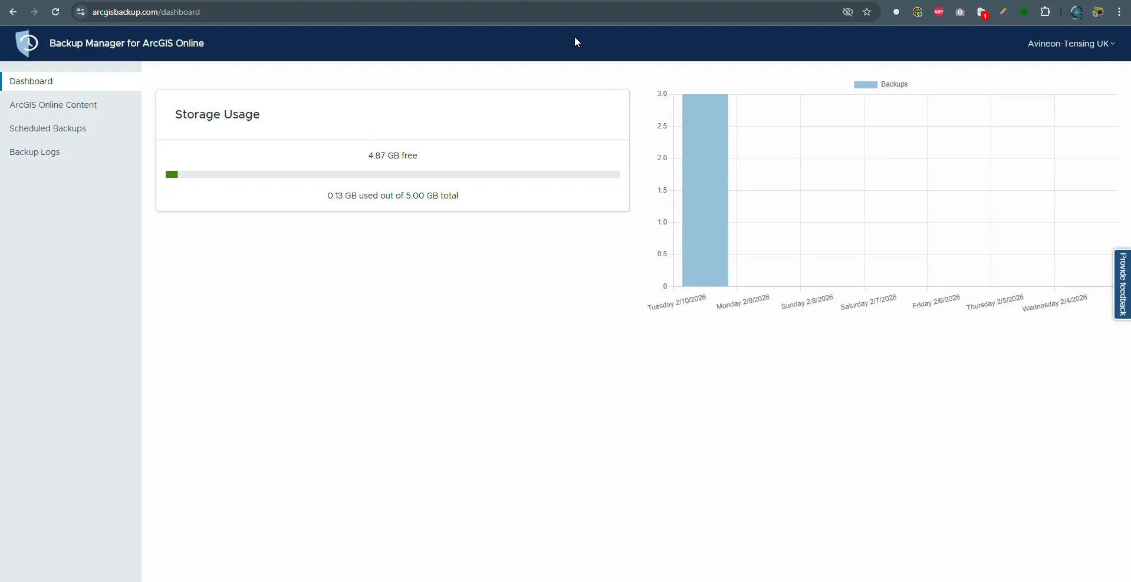Click the Thursday 2/5/2026 axis label
The height and width of the screenshot is (582, 1131).
coord(995,303)
